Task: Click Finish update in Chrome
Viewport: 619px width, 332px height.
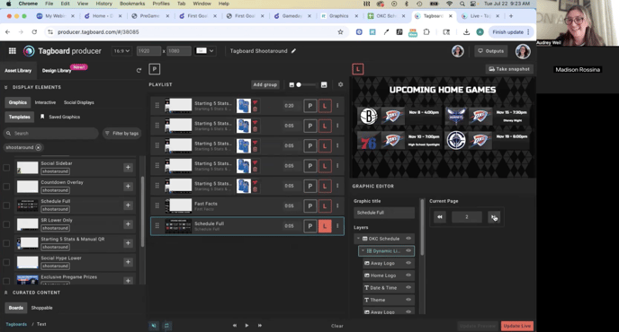Action: tap(511, 32)
